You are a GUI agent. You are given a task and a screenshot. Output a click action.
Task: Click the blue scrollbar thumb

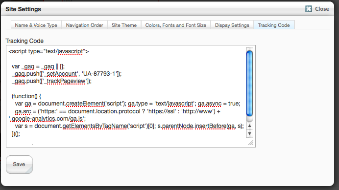pos(249,83)
